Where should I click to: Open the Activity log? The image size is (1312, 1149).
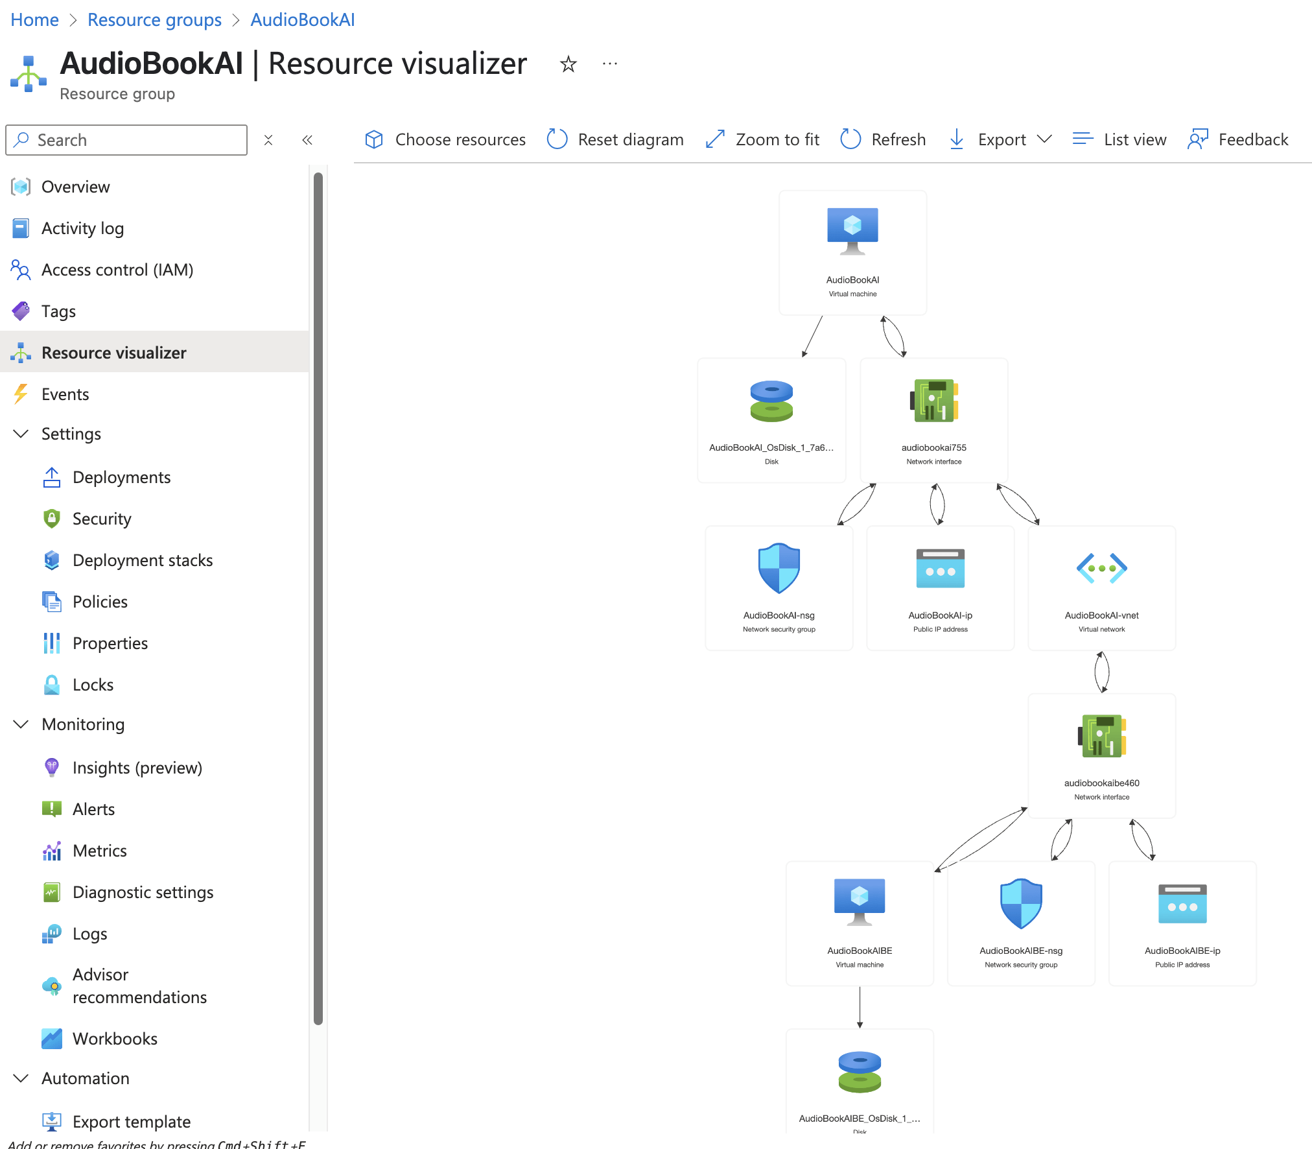pyautogui.click(x=82, y=228)
